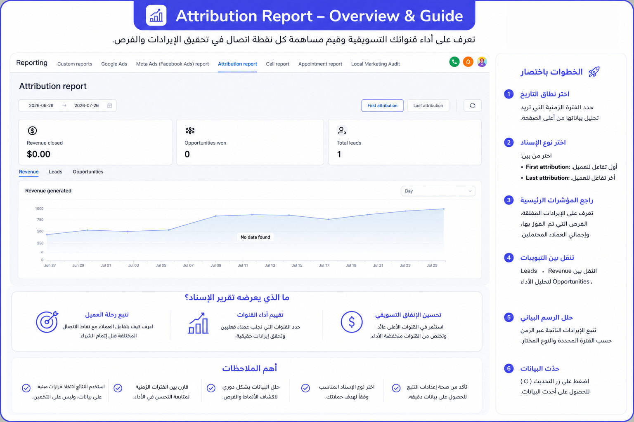Click the target icon for تتبع رحلة العميل
634x422 pixels.
(x=47, y=322)
